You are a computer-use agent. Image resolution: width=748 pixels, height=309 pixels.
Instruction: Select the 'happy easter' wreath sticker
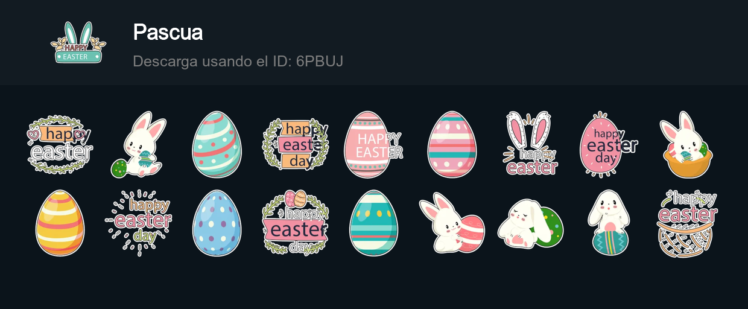pos(60,145)
